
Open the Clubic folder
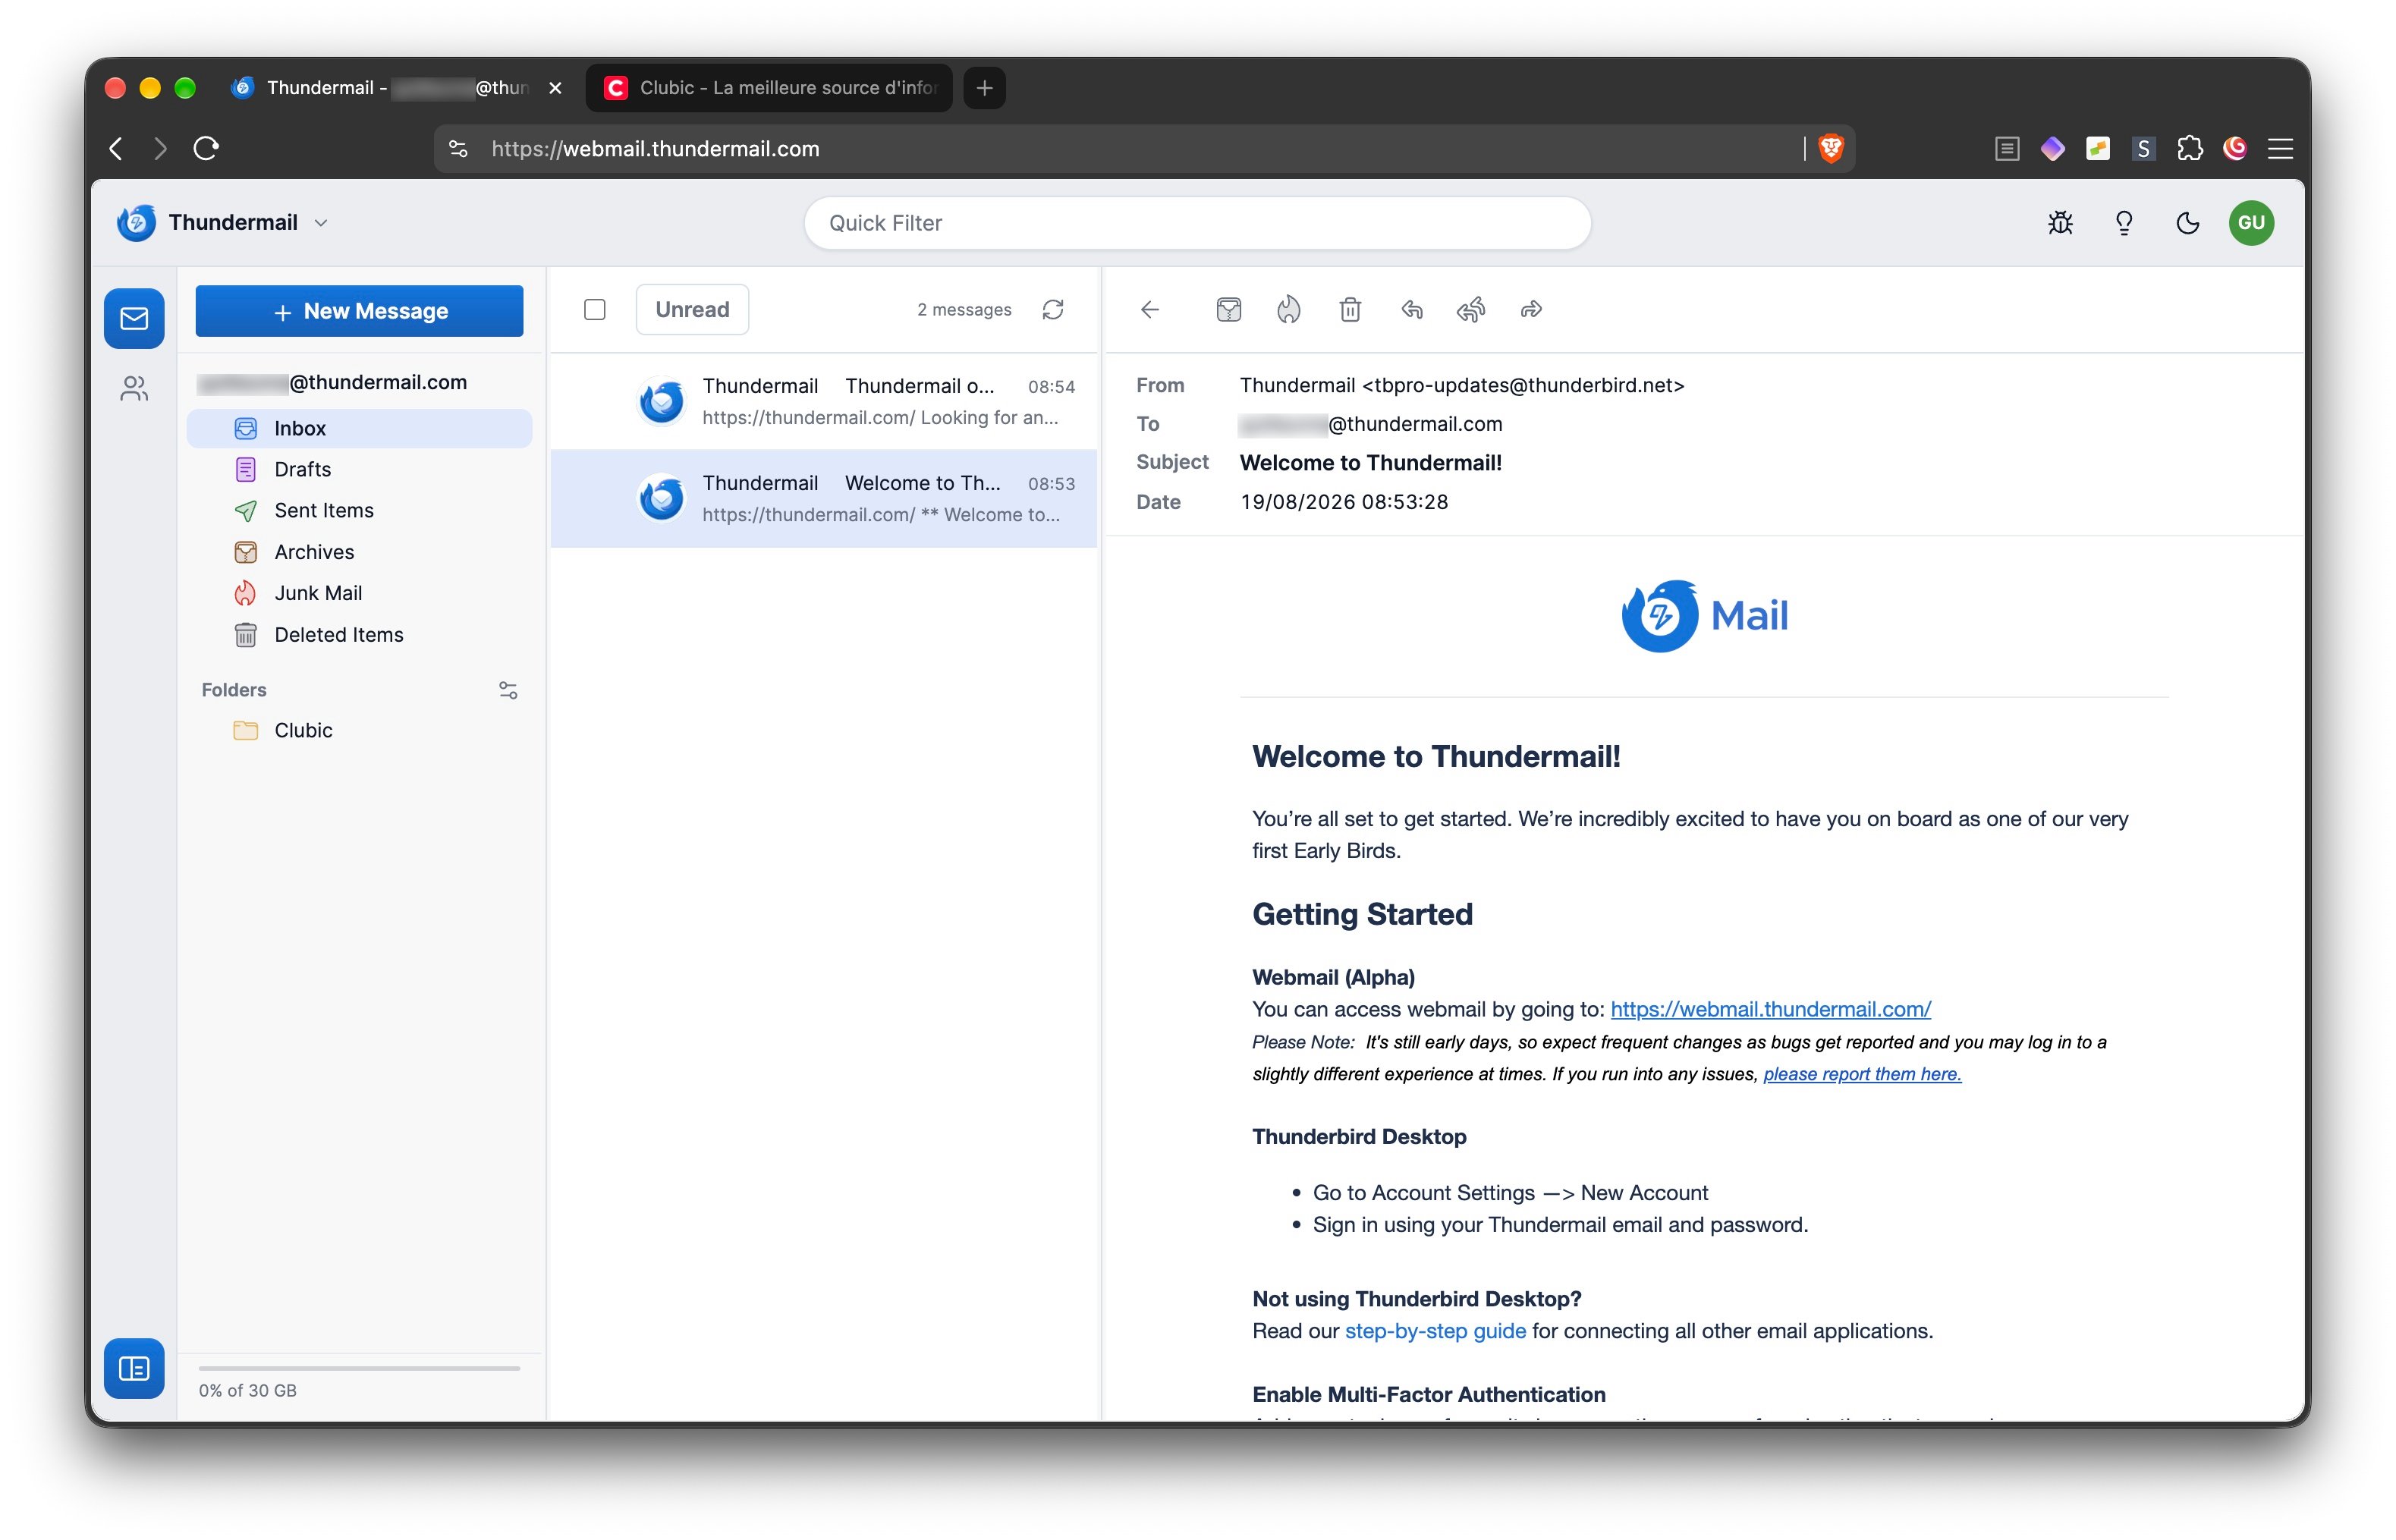click(359, 730)
